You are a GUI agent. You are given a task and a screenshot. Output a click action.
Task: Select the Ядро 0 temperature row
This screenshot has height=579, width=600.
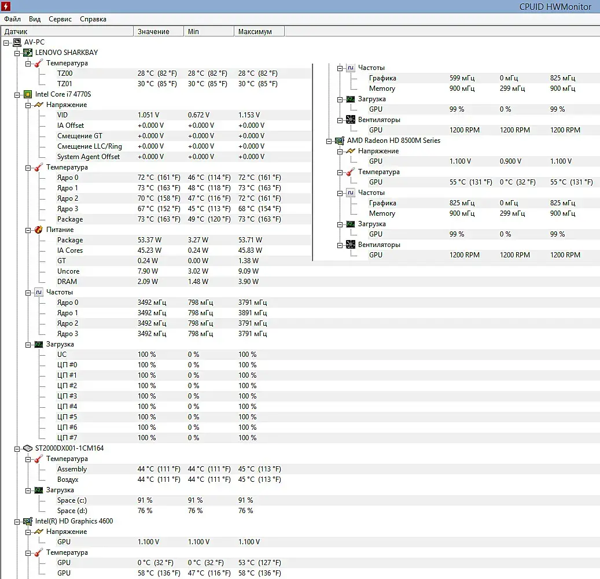click(183, 178)
